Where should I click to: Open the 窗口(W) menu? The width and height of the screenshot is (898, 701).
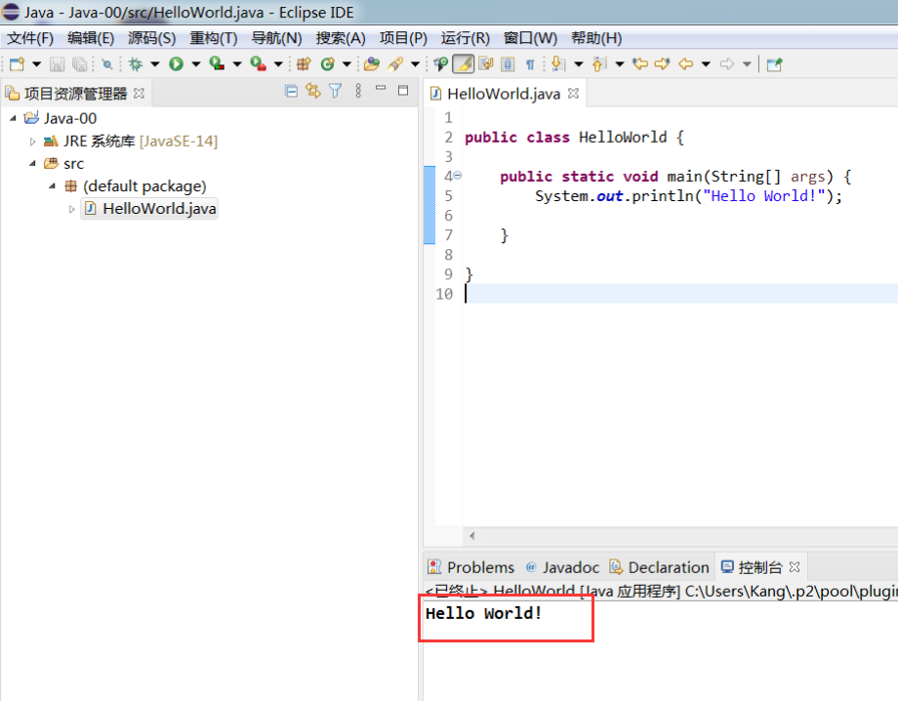530,38
